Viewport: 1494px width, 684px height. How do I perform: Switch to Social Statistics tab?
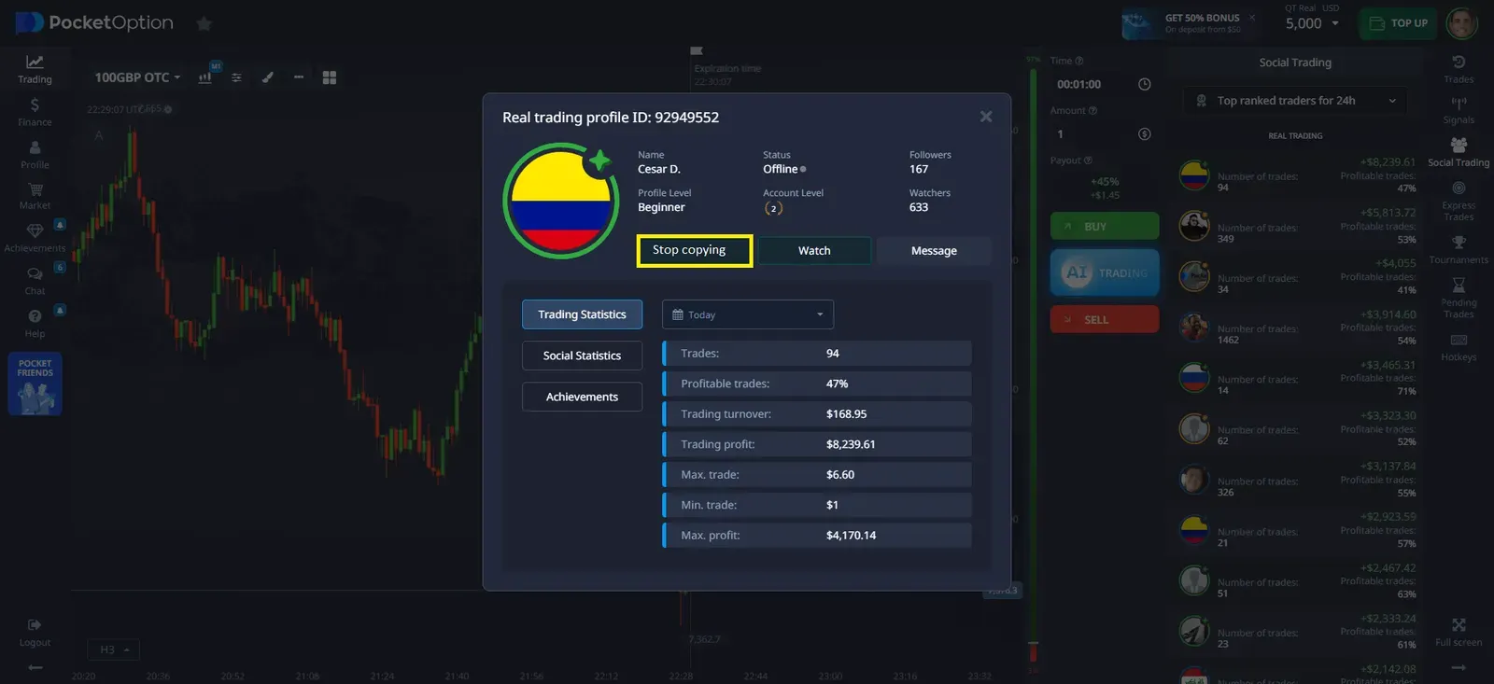coord(582,356)
